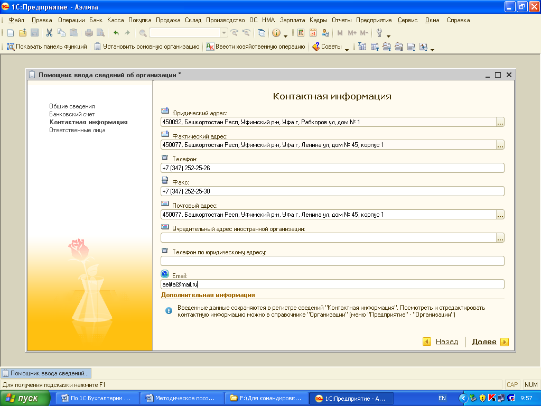
Task: Open the Предприятие menu
Action: pos(374,20)
